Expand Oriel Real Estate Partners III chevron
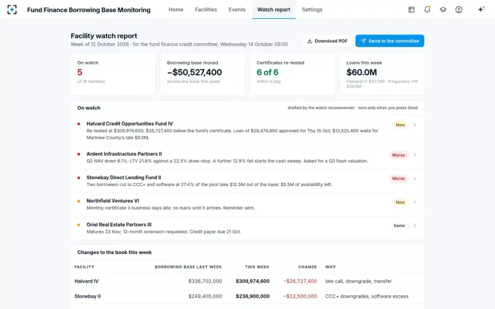495x309 pixels. (415, 226)
